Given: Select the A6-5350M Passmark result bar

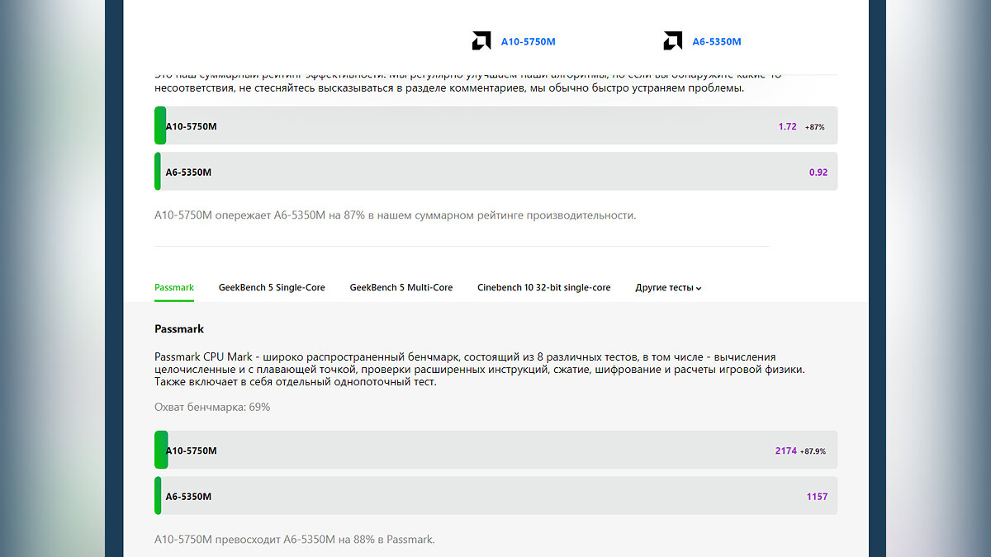Looking at the screenshot, I should (x=495, y=496).
